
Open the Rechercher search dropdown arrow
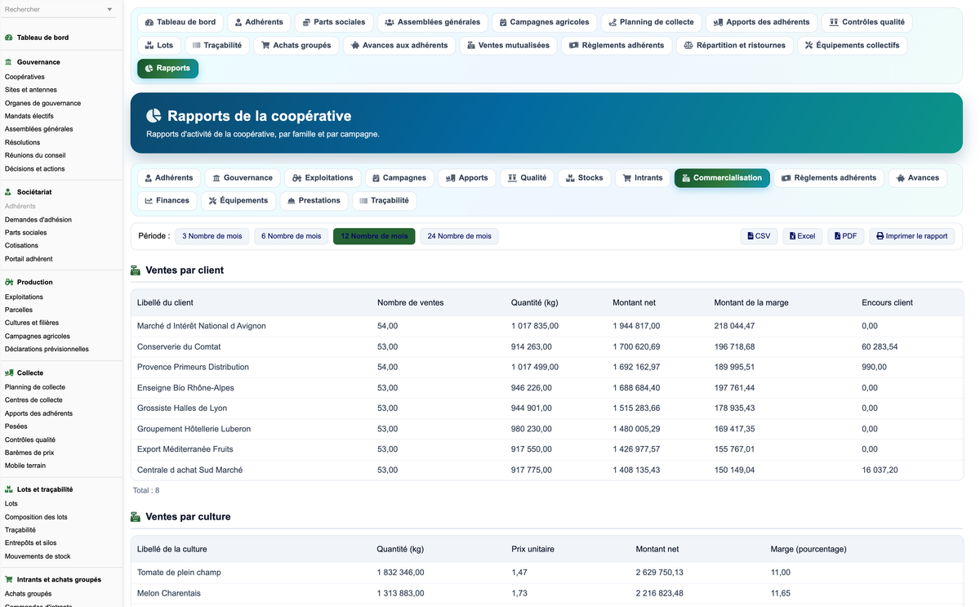coord(110,10)
